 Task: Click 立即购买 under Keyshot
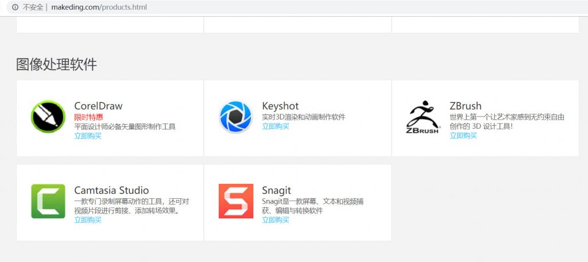click(x=276, y=126)
